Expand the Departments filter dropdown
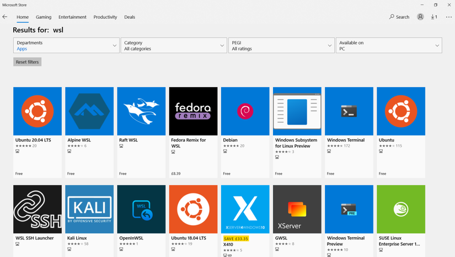 66,46
